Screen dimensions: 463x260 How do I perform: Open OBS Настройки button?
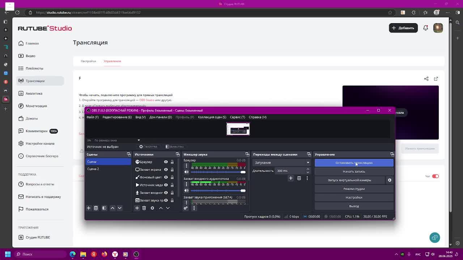click(354, 198)
